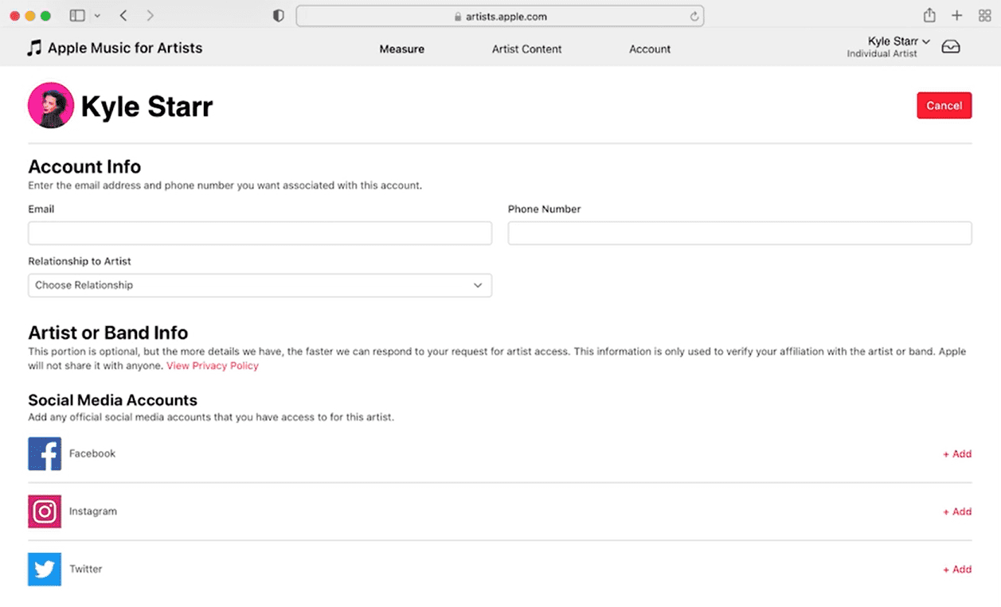Click the Instagram logo icon

pos(45,512)
